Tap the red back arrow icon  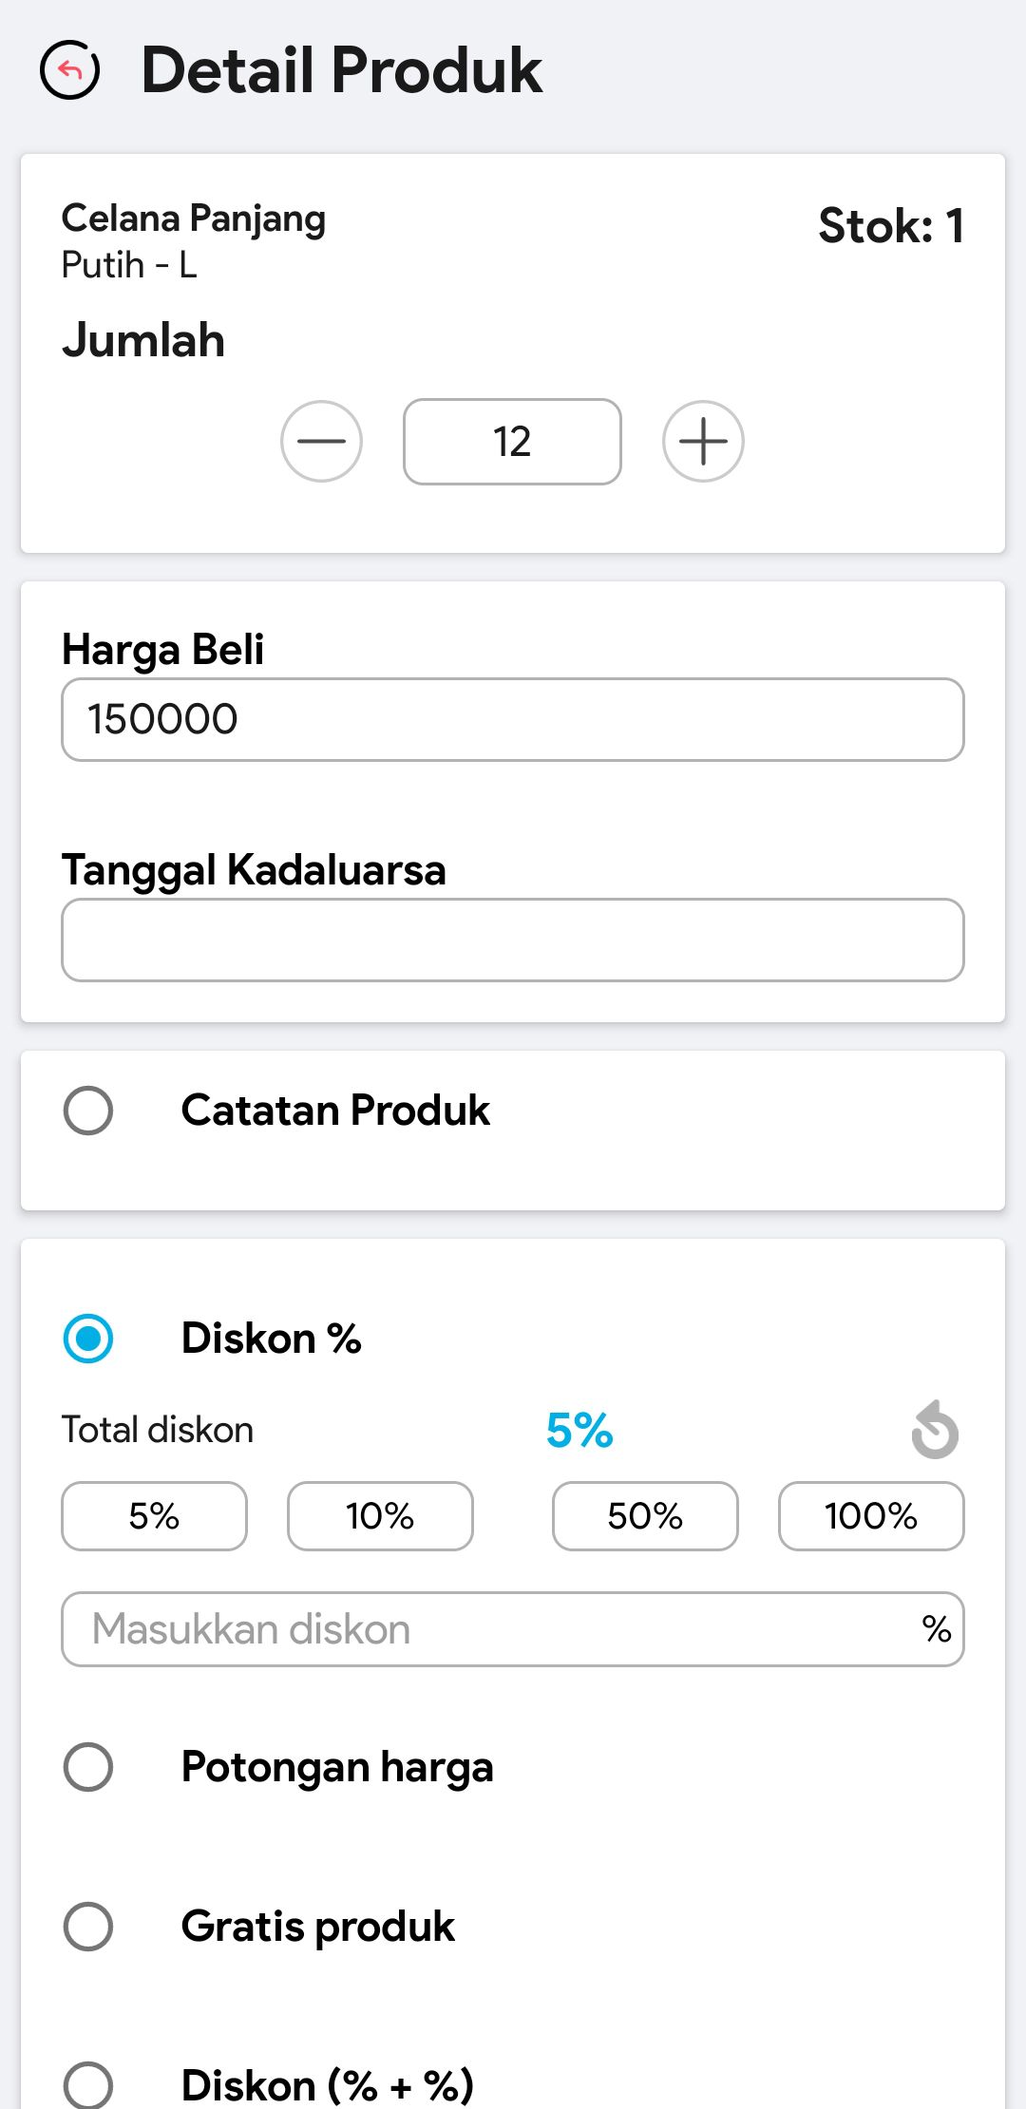pyautogui.click(x=69, y=70)
